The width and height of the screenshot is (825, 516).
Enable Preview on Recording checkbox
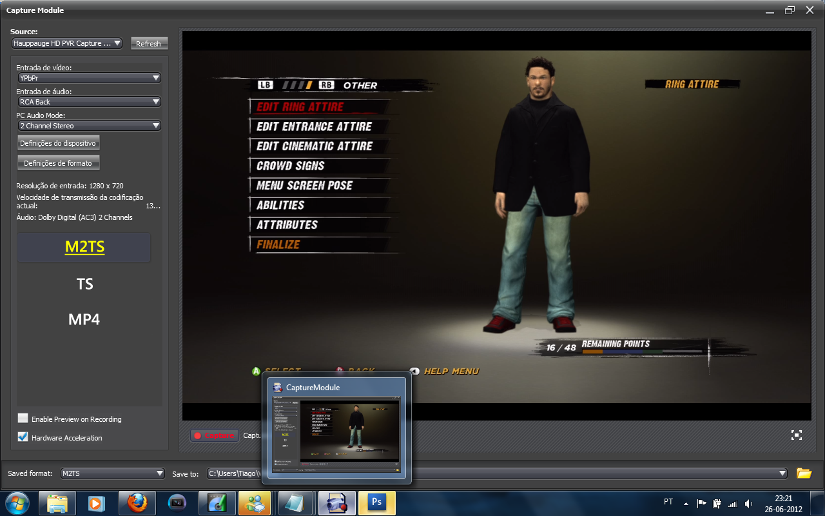click(x=23, y=419)
